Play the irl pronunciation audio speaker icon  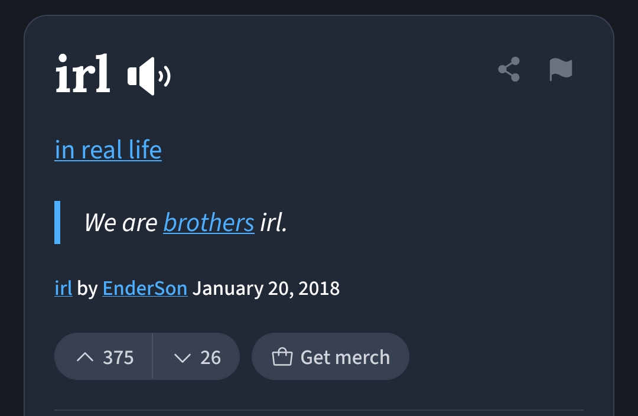149,76
